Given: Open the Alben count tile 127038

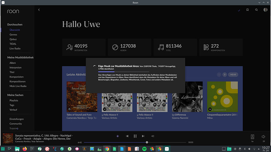Looking at the screenshot, I should tap(130, 47).
